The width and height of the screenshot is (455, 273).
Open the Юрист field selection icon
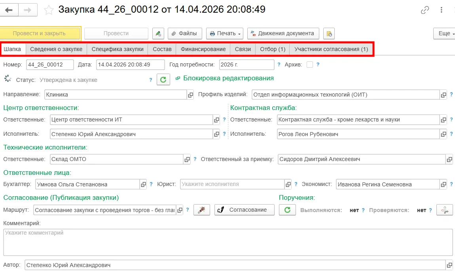point(288,184)
